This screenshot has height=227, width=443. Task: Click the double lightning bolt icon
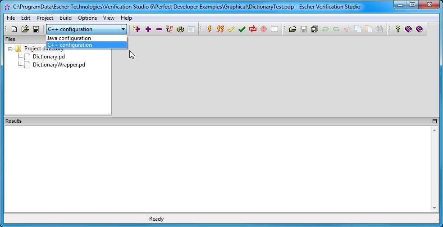pos(220,29)
